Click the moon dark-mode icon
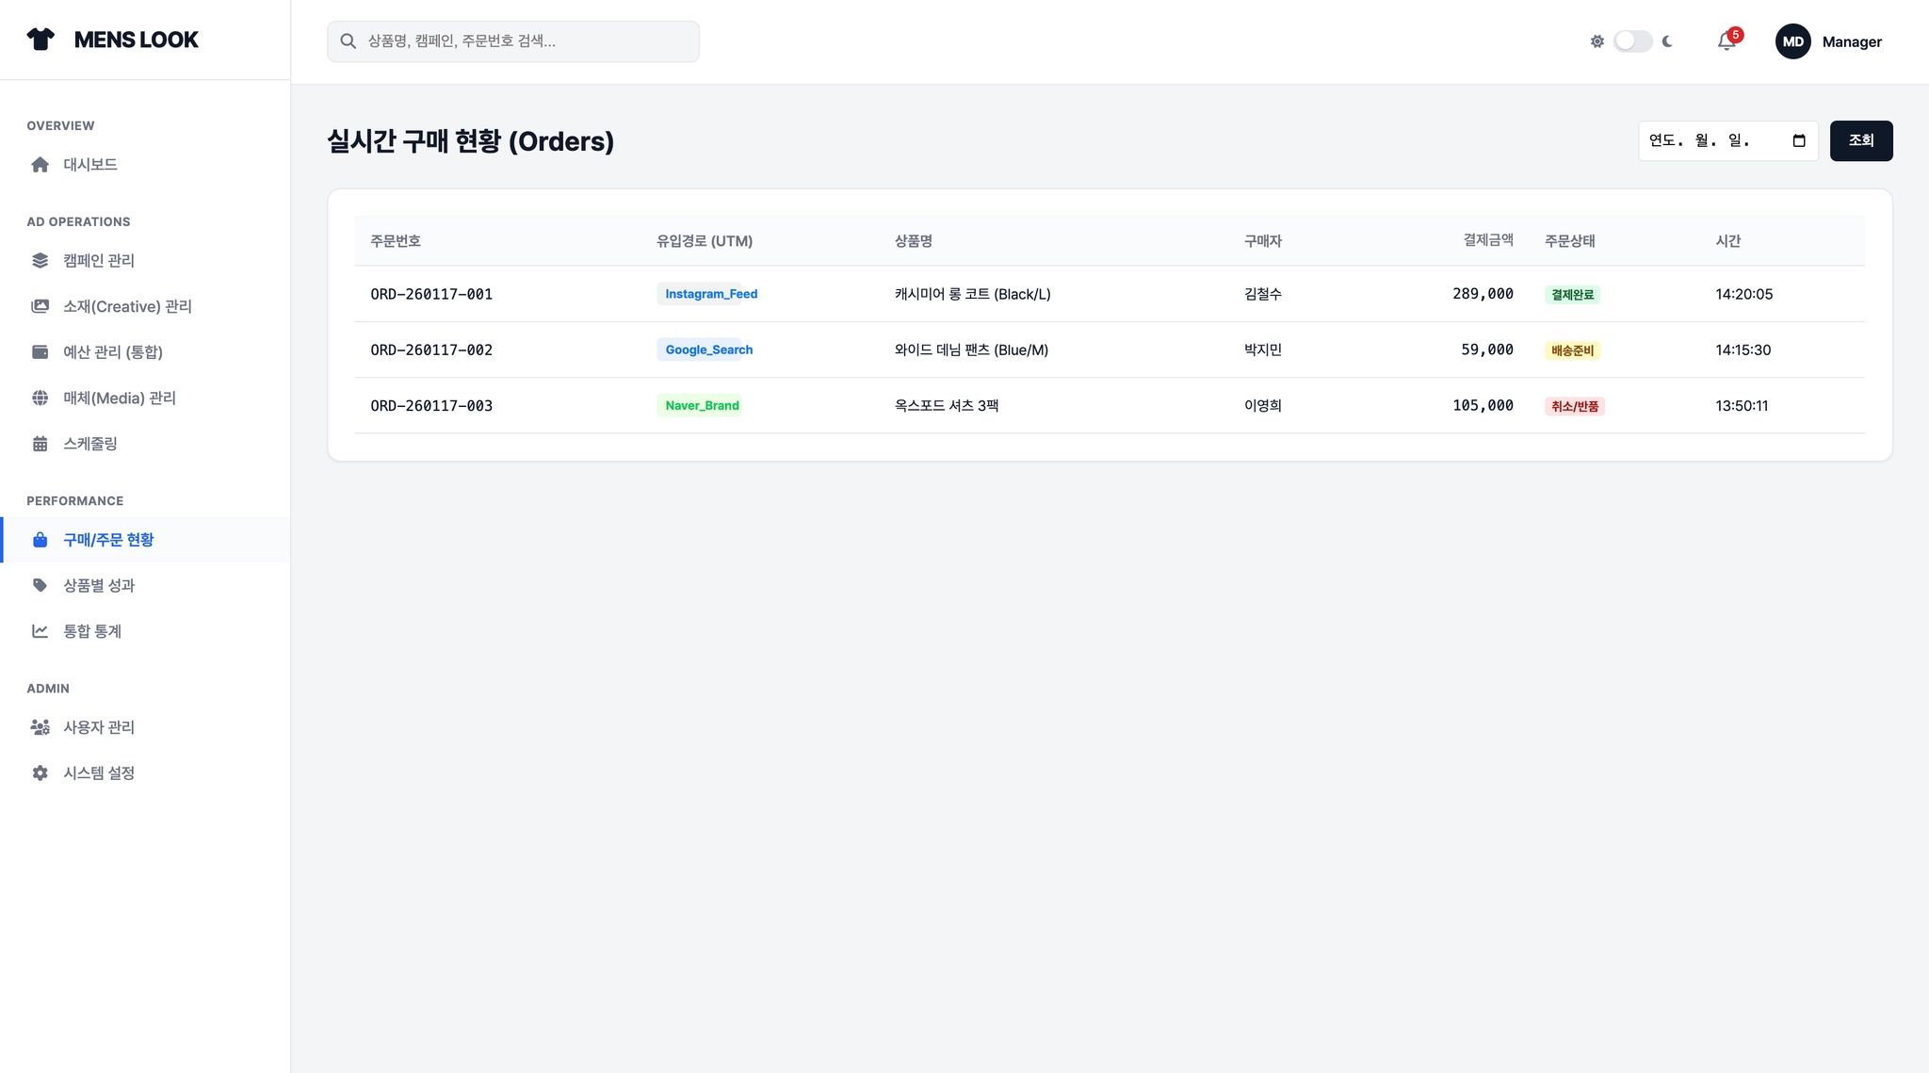Screen dimensions: 1929x1073 [x=1667, y=41]
